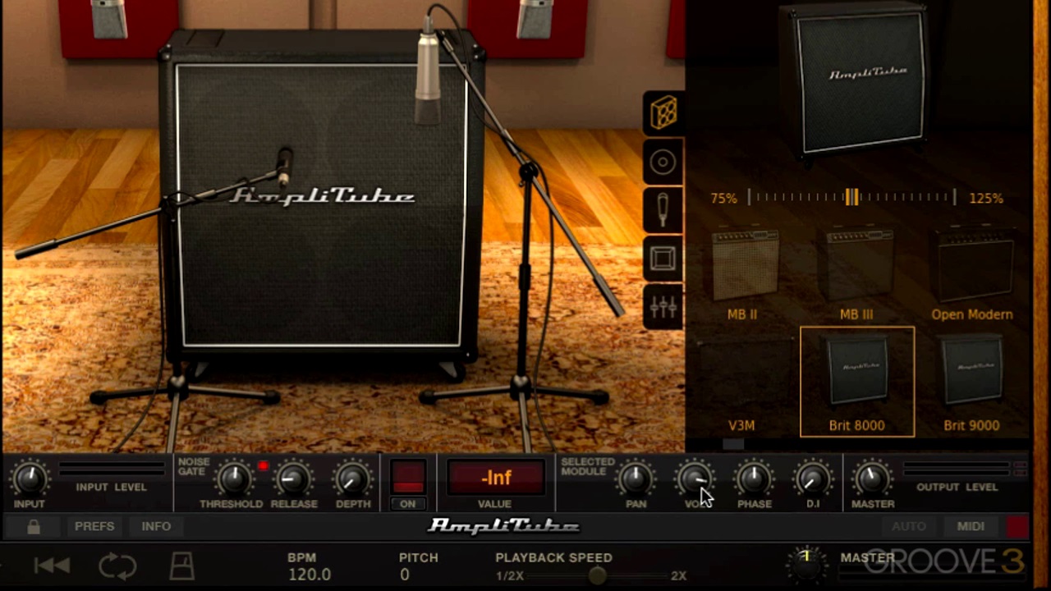Click the D.I knob
This screenshot has width=1051, height=591.
813,479
